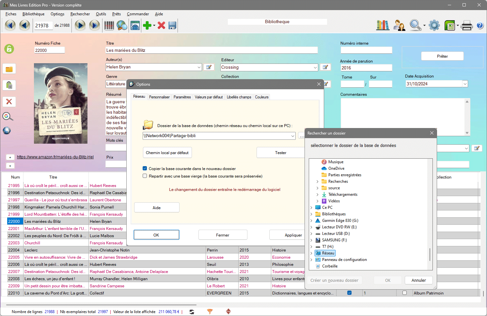This screenshot has height=316, width=487.
Task: Click the green unlock padlock icon
Action: point(9,49)
